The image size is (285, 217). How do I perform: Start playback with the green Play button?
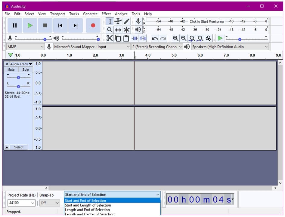coord(30,25)
